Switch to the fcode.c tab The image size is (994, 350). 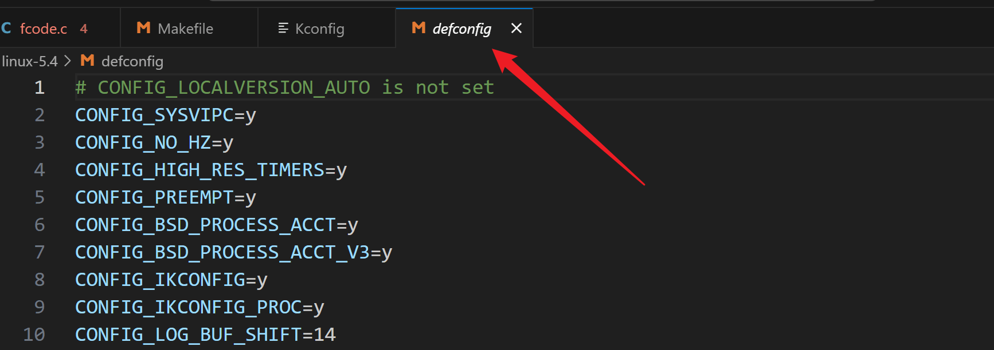click(44, 29)
